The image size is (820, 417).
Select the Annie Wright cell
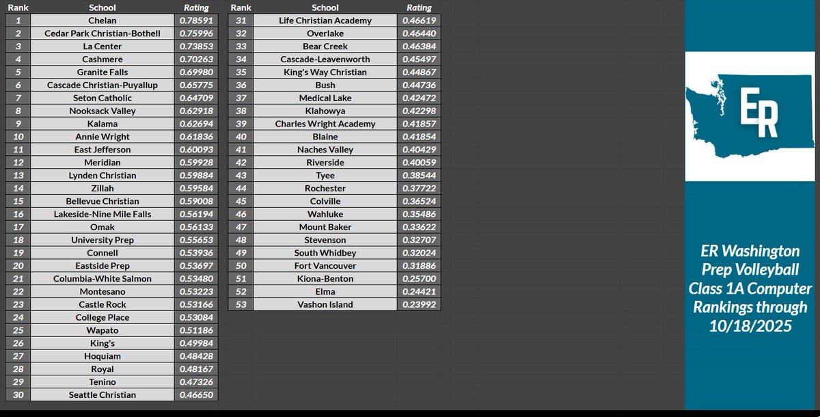coord(102,137)
